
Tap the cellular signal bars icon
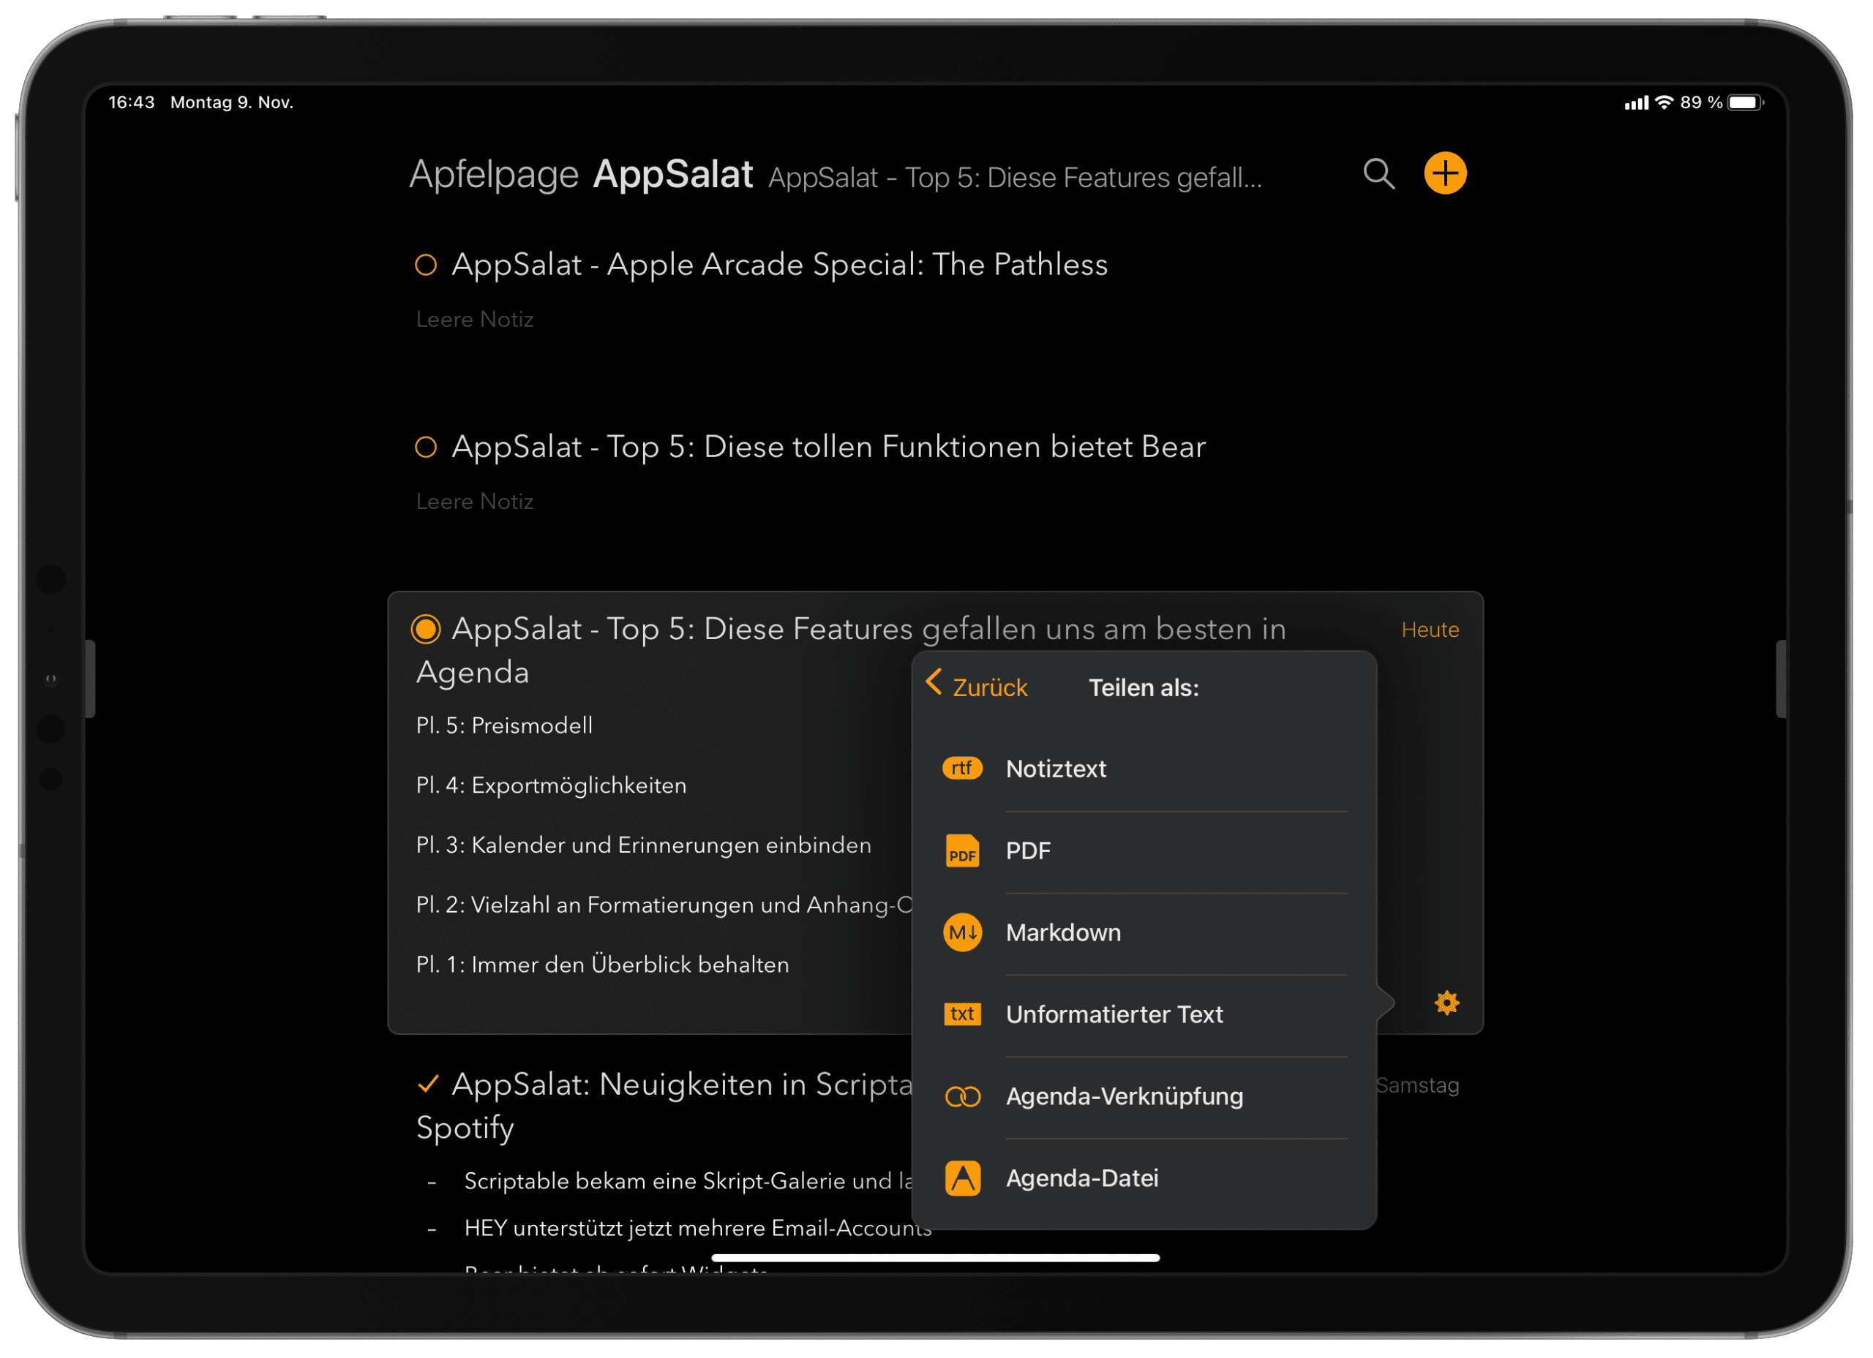(x=1635, y=103)
